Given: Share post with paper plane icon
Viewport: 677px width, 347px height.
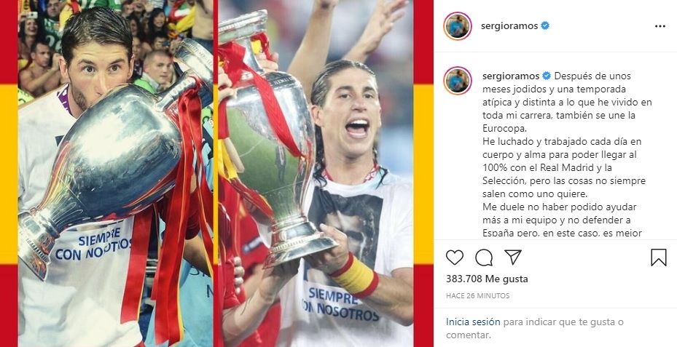Looking at the screenshot, I should tap(513, 258).
